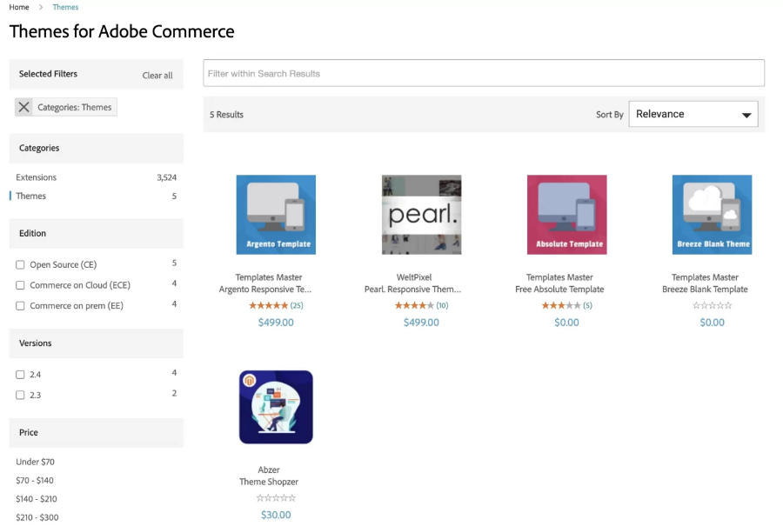The height and width of the screenshot is (526, 783).
Task: Open the Abzer Theme Shopzer thumbnail
Action: (x=276, y=407)
